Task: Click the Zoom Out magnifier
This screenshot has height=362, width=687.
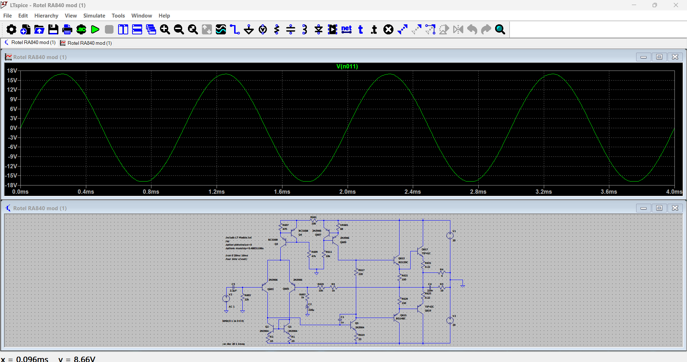Action: click(179, 29)
